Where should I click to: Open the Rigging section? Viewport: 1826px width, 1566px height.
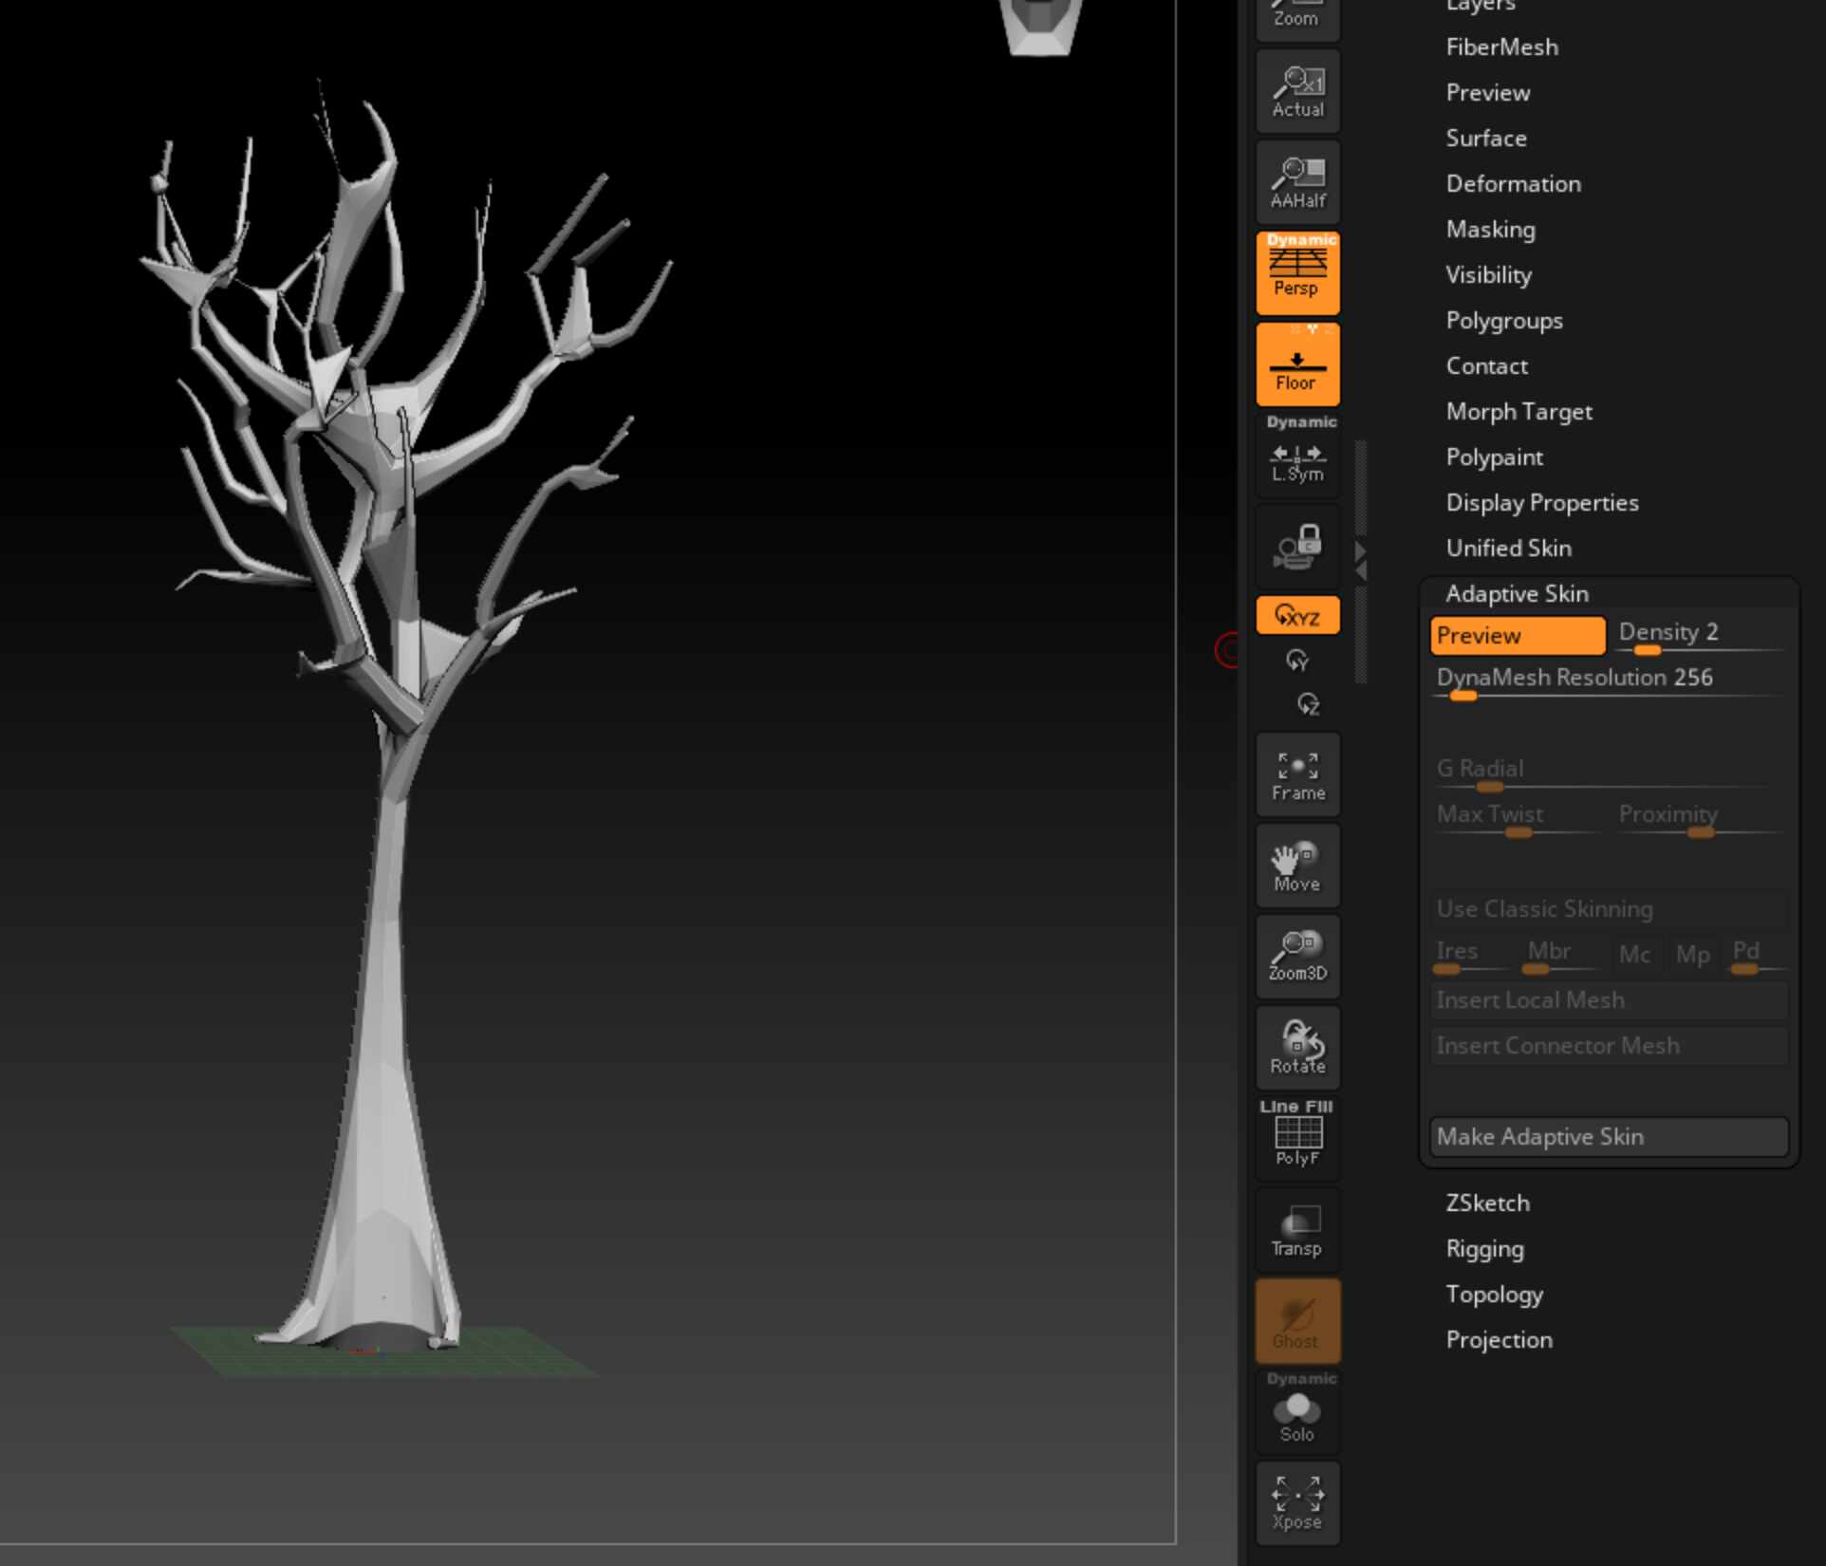tap(1486, 1248)
